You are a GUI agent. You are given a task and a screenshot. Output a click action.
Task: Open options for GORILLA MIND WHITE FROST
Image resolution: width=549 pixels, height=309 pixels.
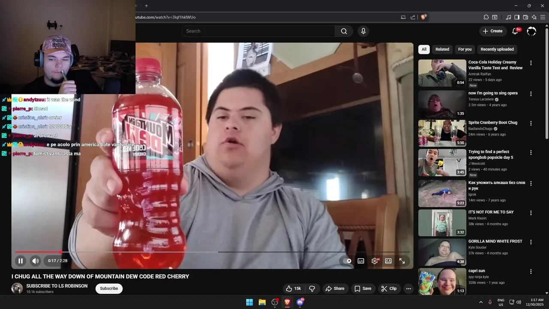pos(531,242)
